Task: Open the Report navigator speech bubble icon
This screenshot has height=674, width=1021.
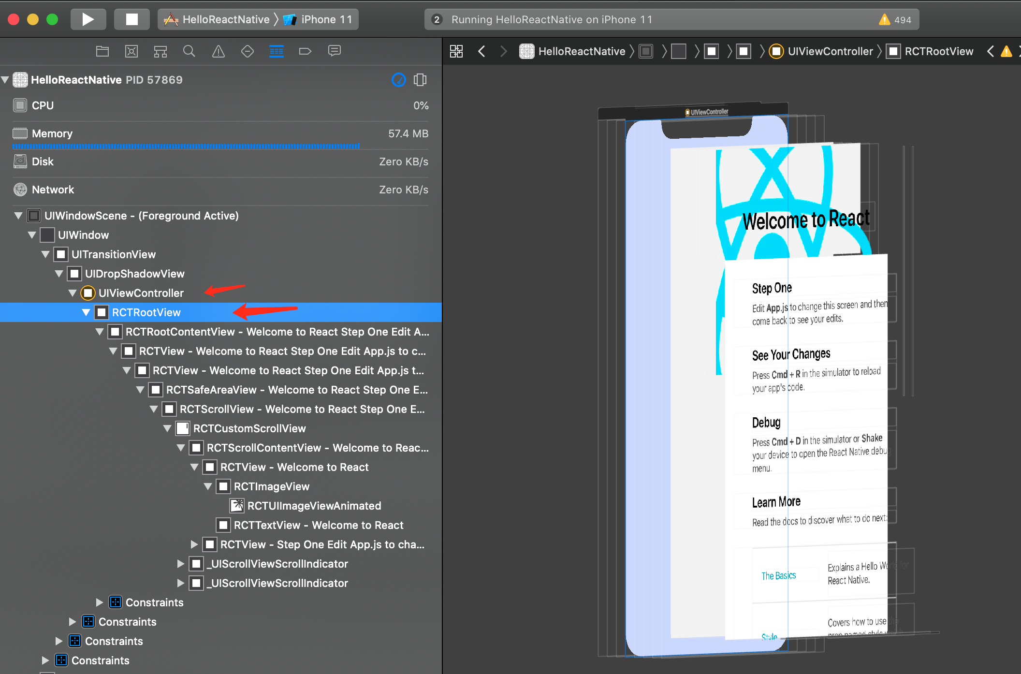Action: tap(334, 51)
